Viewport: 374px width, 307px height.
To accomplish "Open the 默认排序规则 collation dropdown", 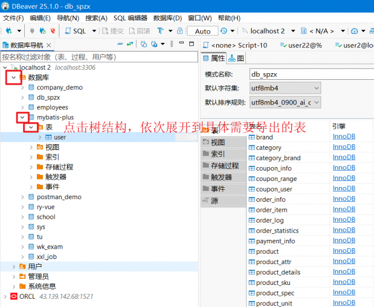I will pyautogui.click(x=285, y=102).
